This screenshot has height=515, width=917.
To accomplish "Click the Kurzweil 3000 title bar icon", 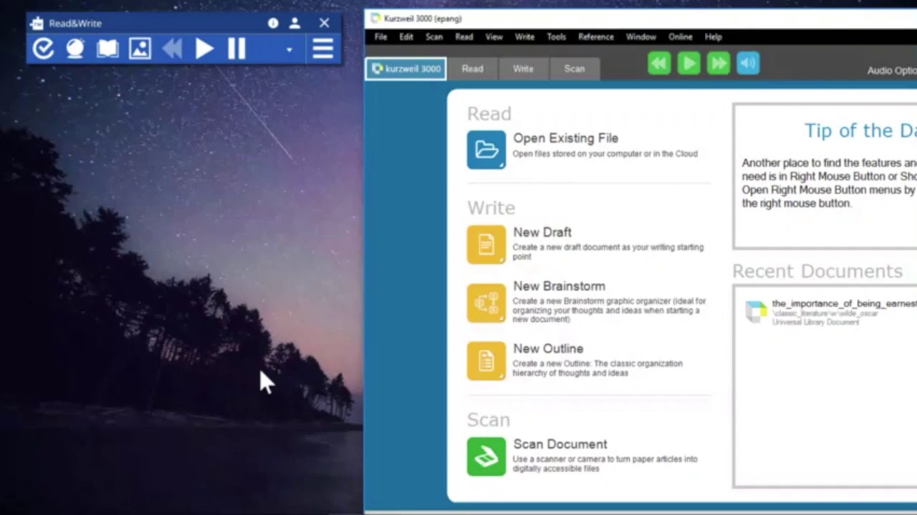I will coord(375,19).
